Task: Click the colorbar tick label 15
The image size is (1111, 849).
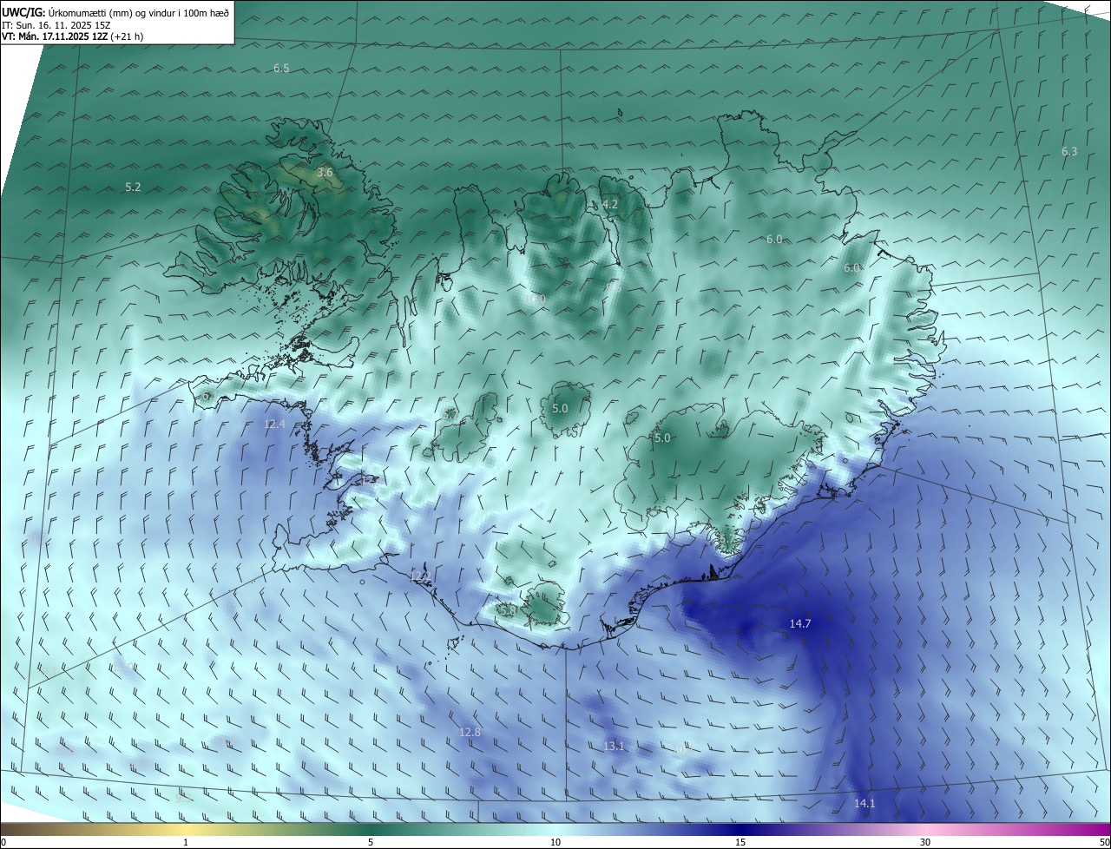Action: click(x=740, y=843)
